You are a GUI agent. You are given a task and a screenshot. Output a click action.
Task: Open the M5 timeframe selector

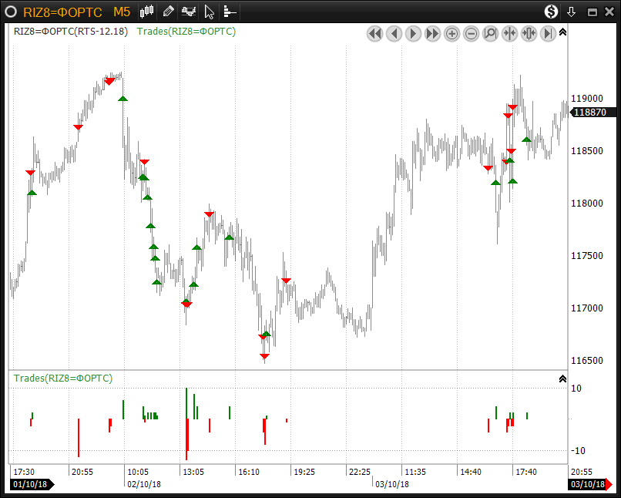coord(121,12)
